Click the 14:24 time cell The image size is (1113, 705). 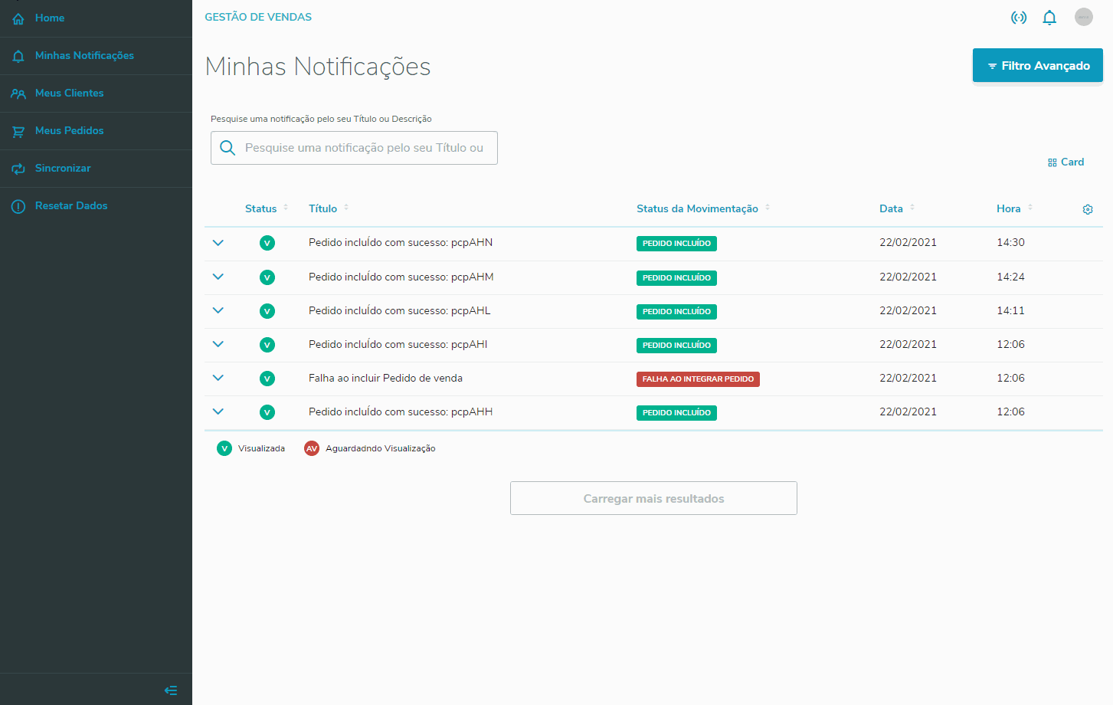tap(1010, 277)
